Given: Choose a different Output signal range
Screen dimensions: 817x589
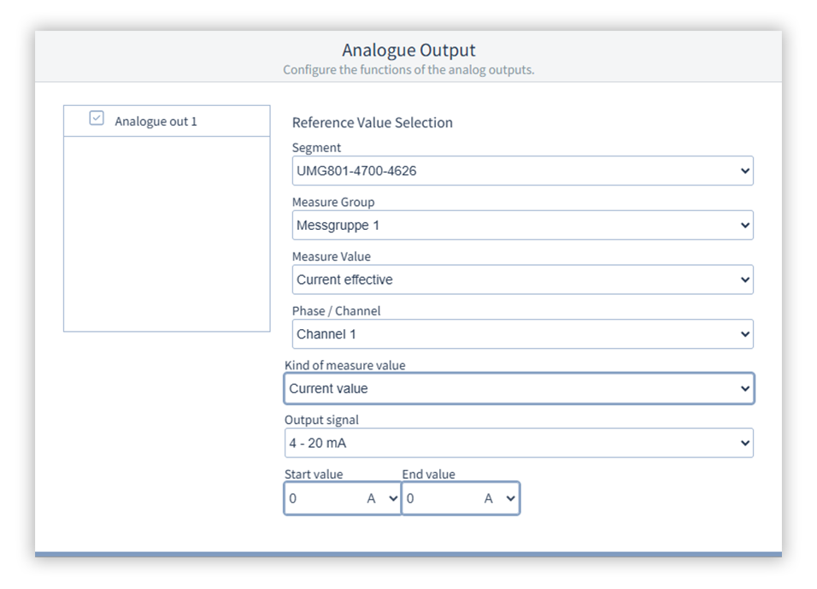Looking at the screenshot, I should tap(518, 443).
